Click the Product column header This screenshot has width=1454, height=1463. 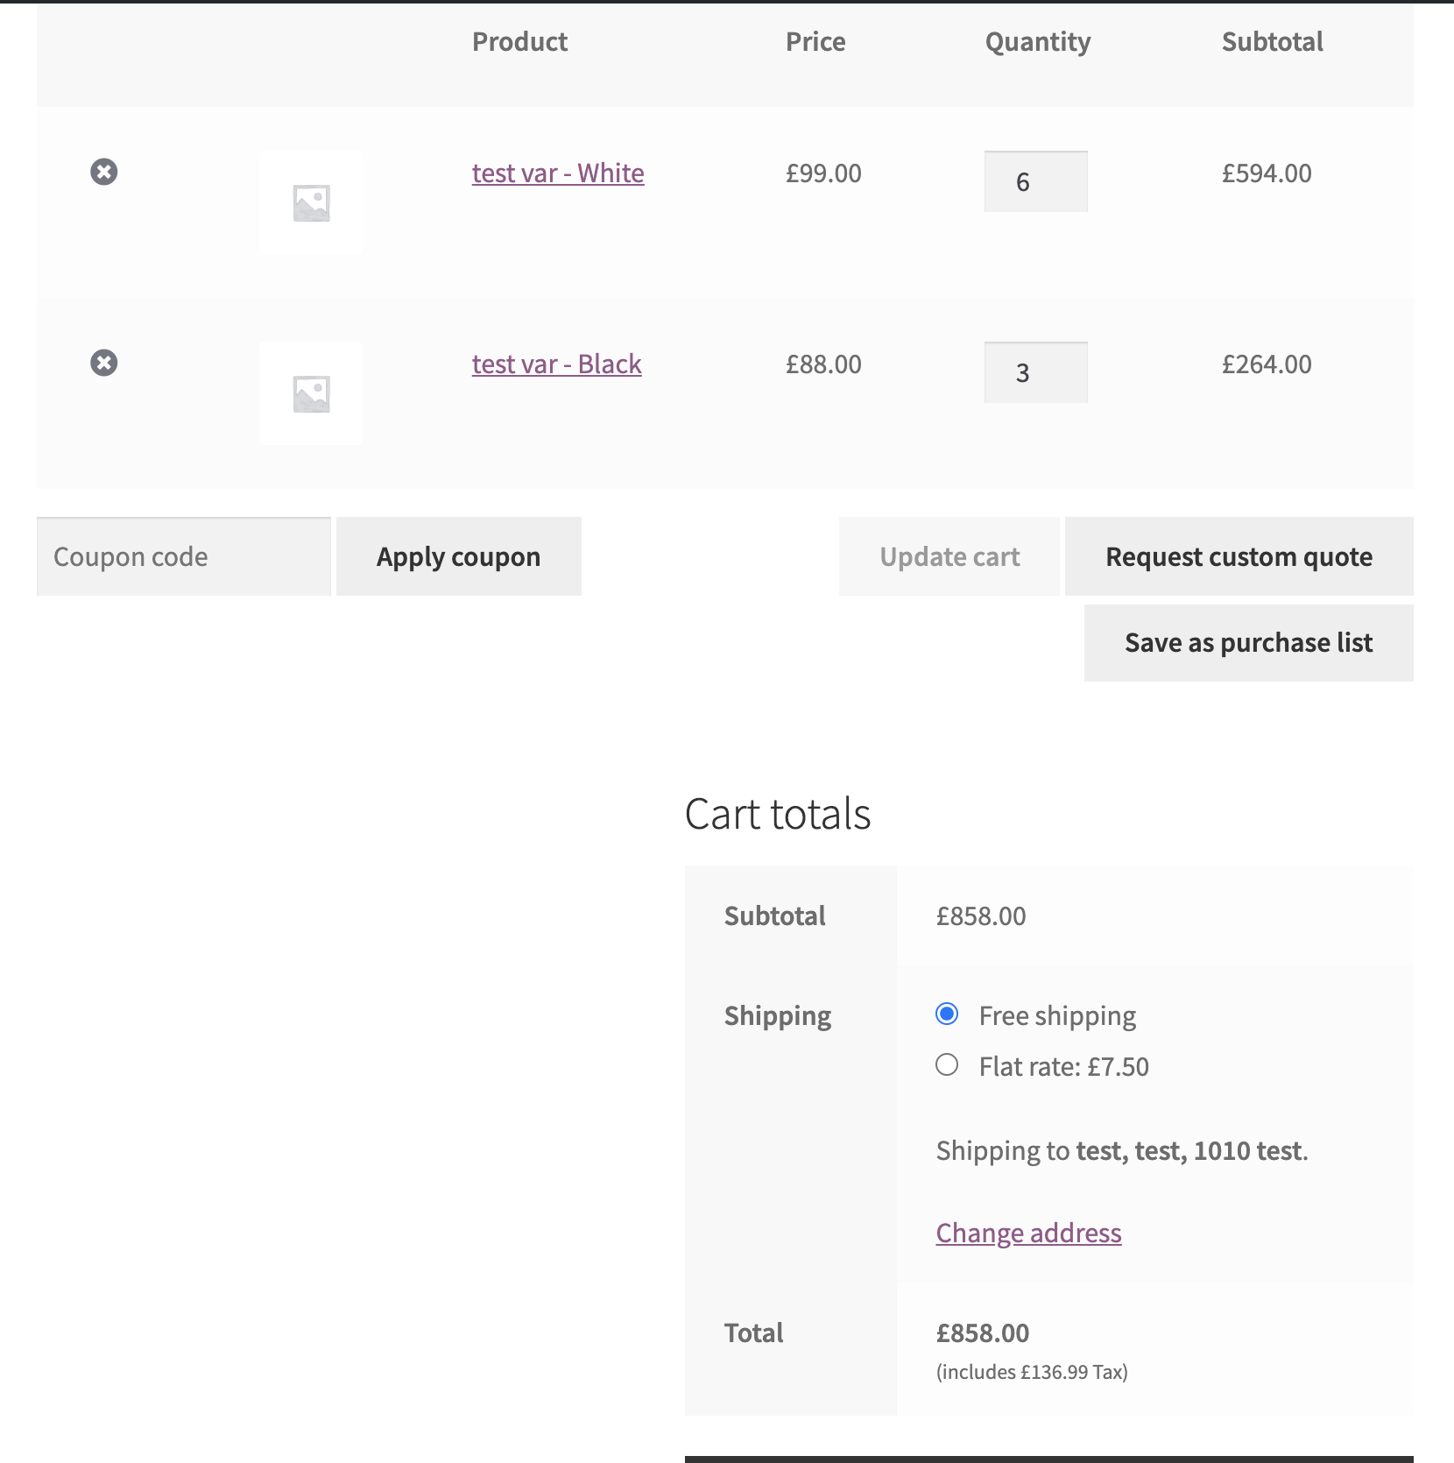[519, 42]
